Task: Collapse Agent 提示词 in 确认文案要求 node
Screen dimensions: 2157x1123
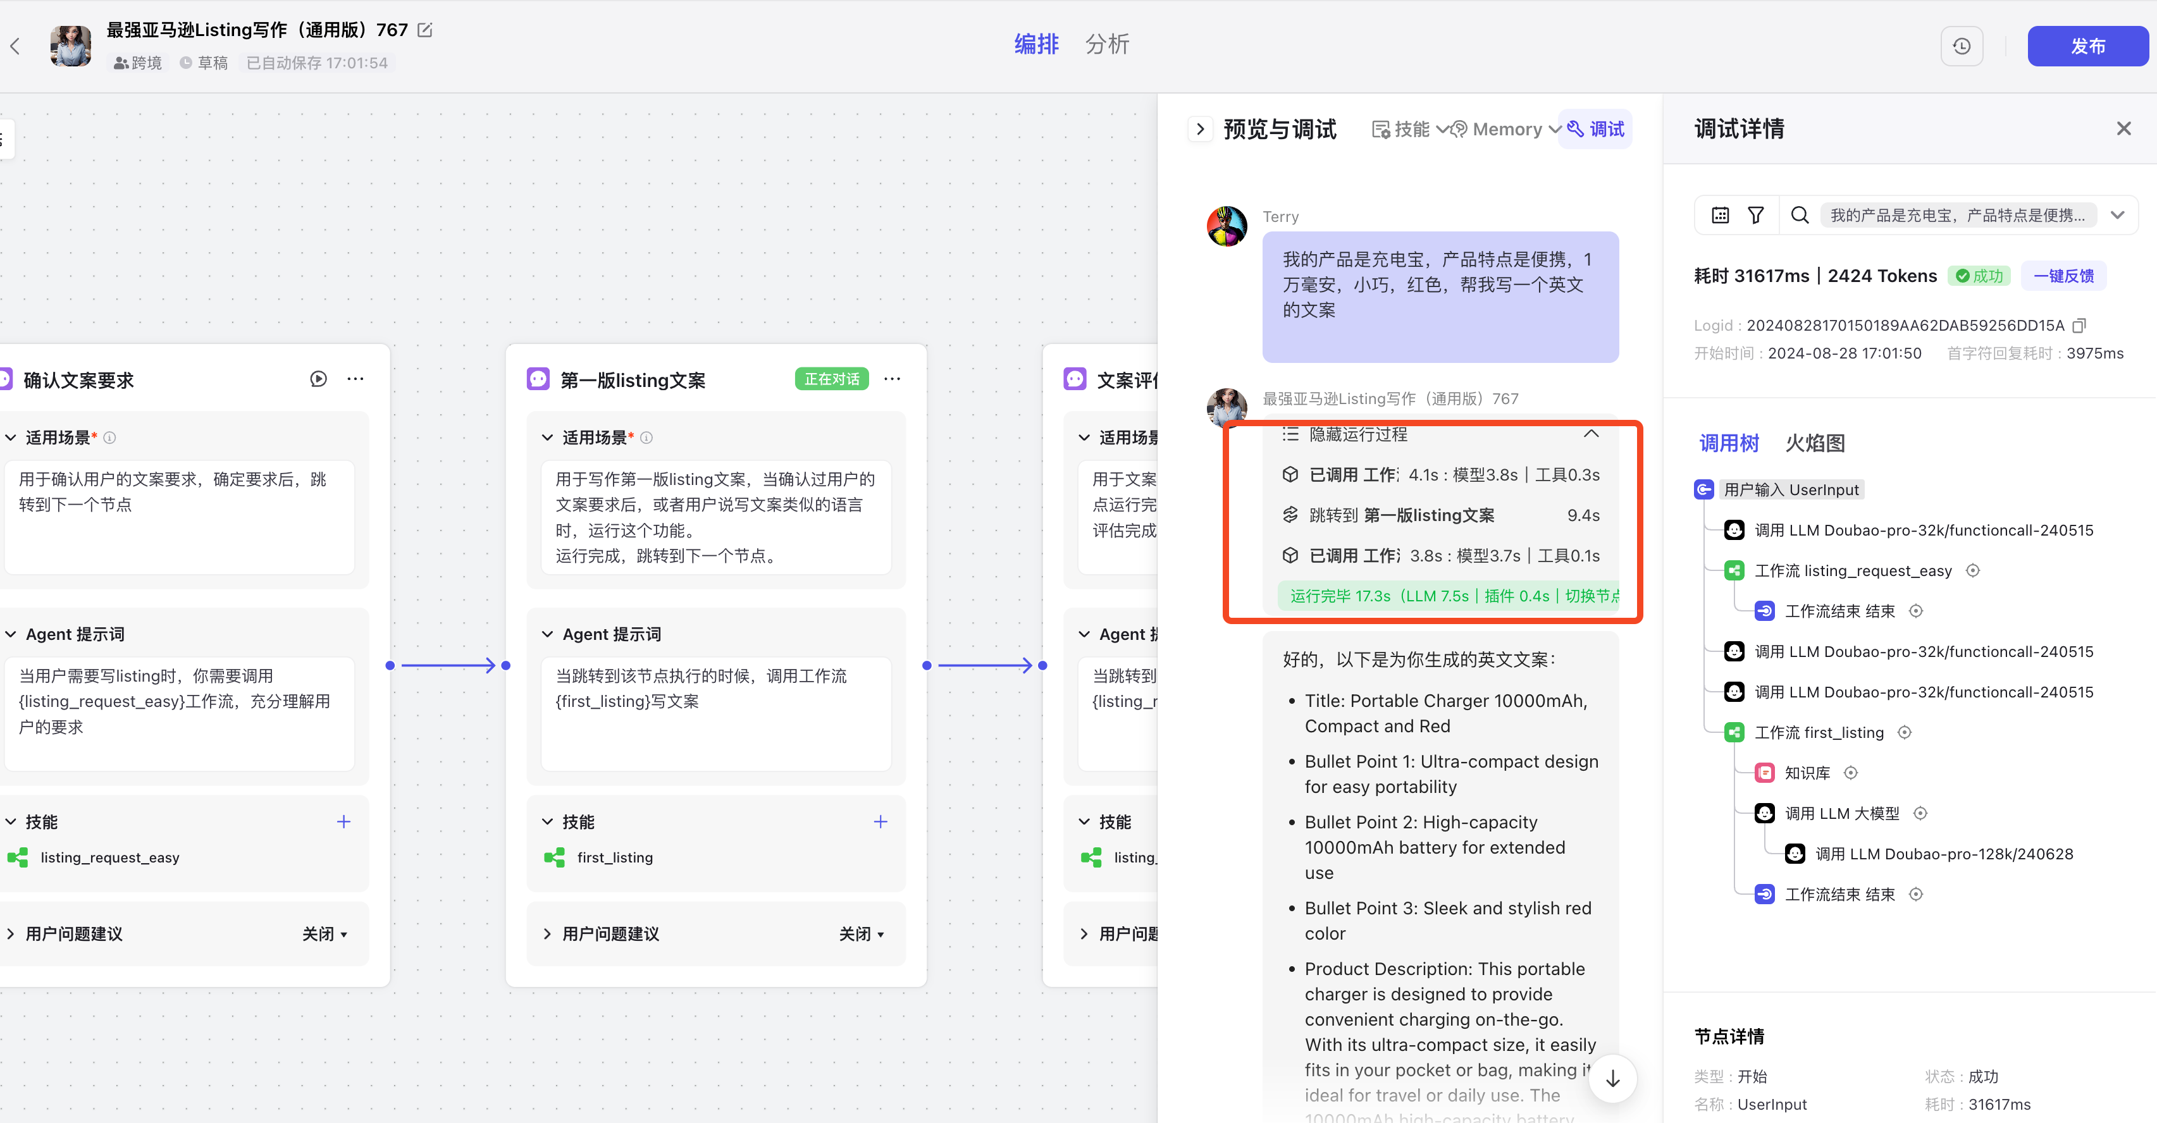Action: click(x=11, y=634)
